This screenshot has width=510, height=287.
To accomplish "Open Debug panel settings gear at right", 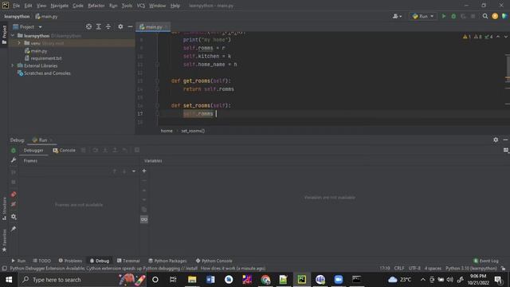I will pos(496,140).
